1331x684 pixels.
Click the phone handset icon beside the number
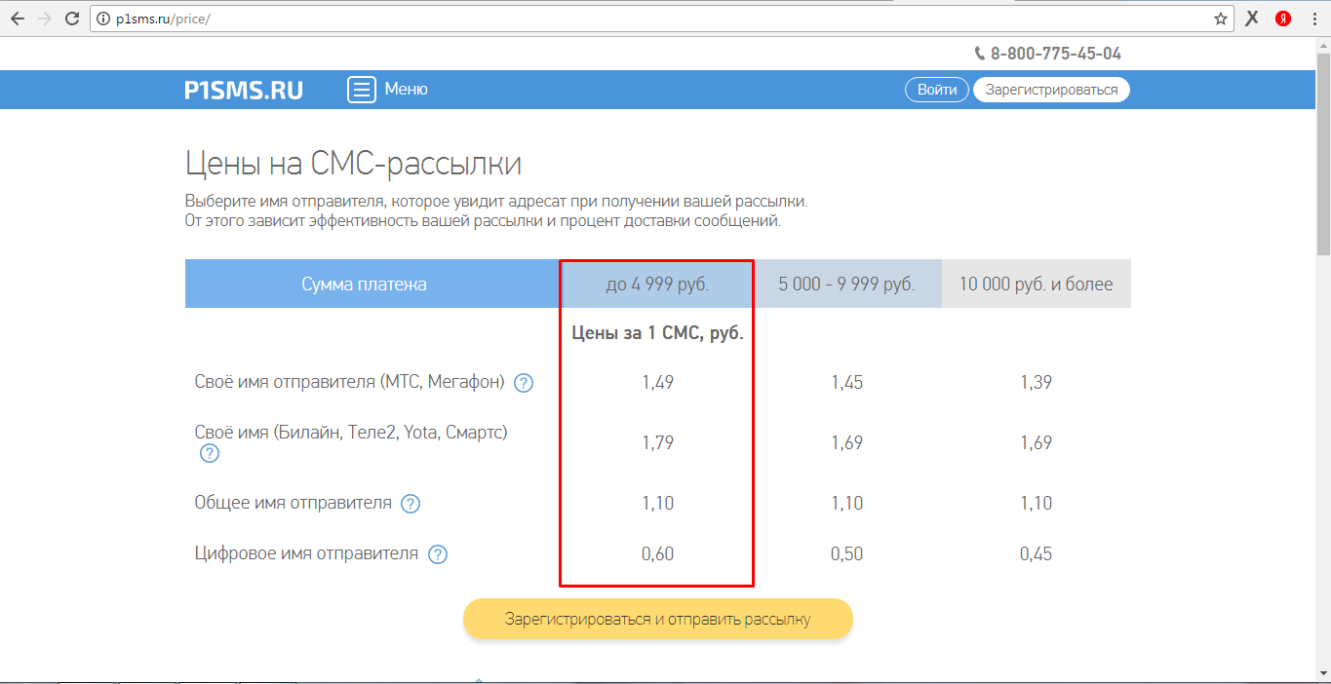(980, 54)
